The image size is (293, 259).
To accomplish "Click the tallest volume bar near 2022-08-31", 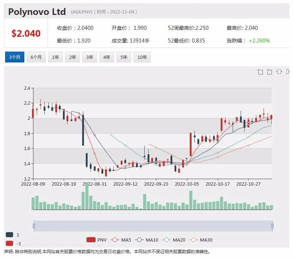I will click(87, 196).
